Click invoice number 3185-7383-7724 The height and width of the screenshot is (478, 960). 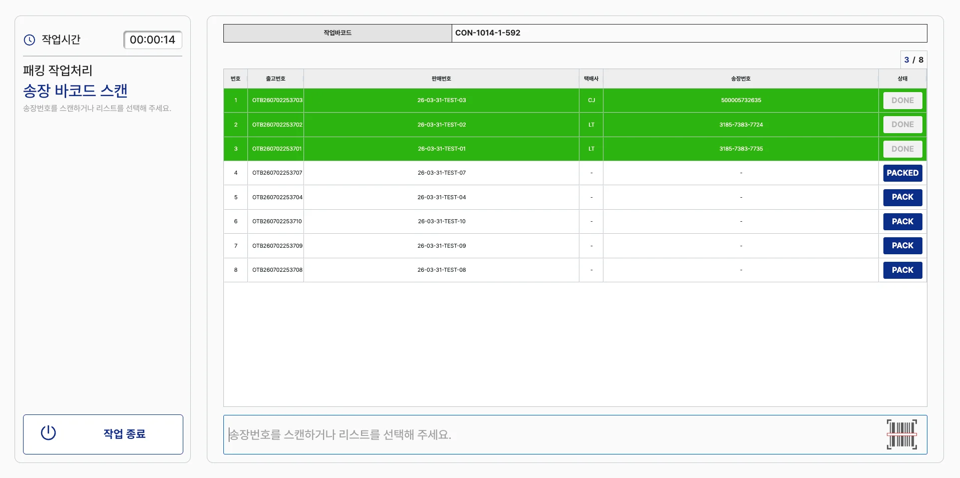pyautogui.click(x=741, y=125)
